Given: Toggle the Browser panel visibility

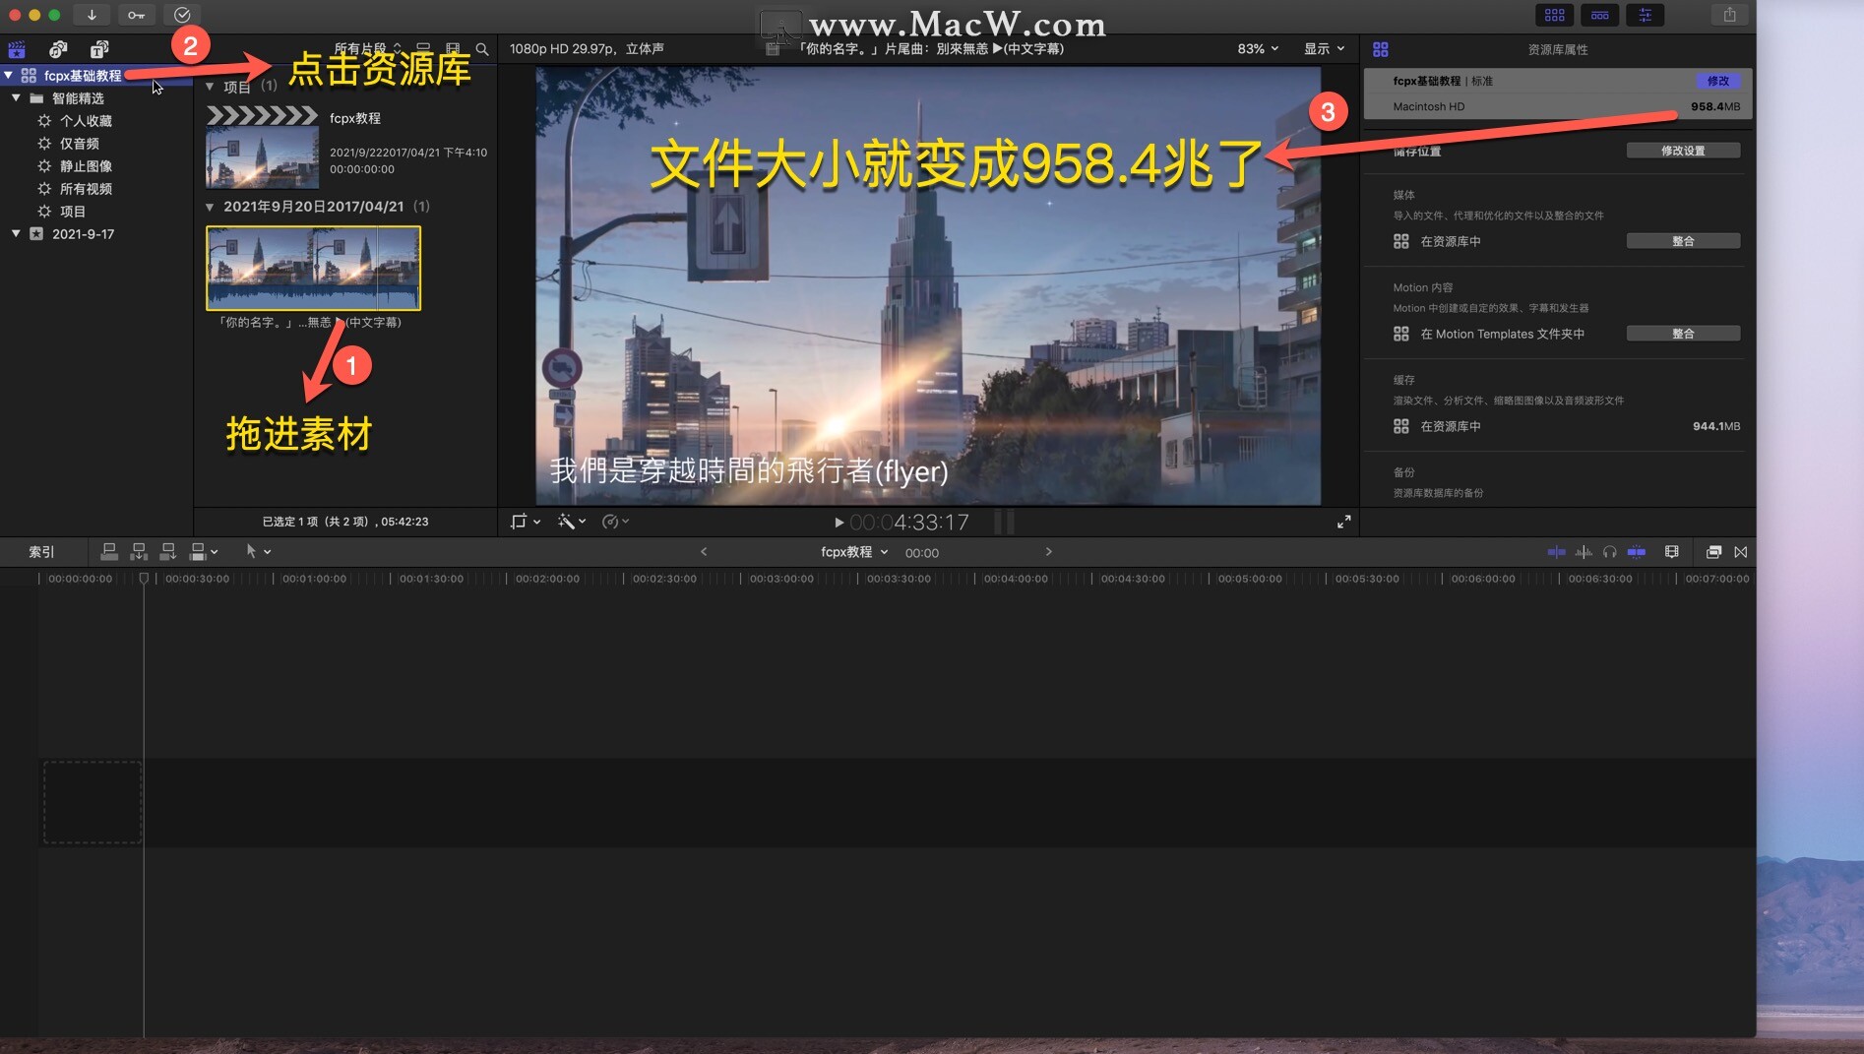Looking at the screenshot, I should 1555,15.
